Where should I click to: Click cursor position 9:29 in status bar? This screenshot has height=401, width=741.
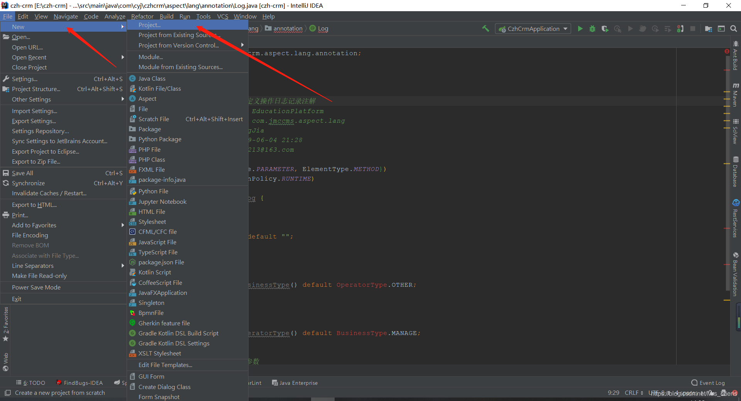(613, 393)
